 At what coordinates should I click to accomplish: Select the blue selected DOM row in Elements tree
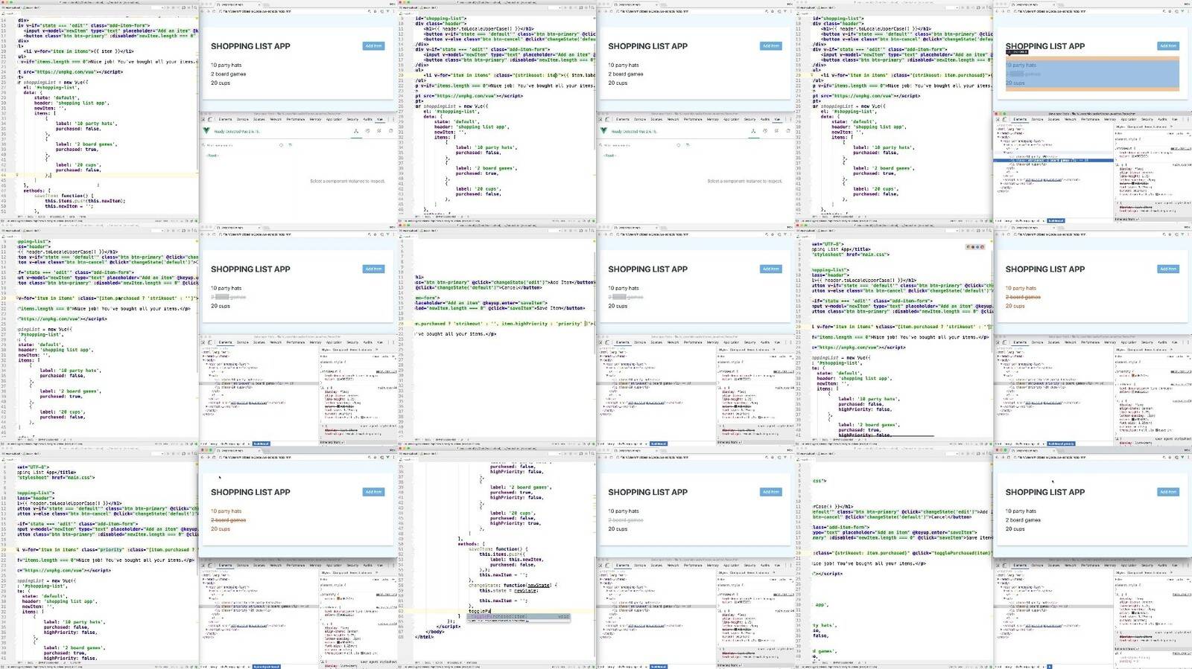(1053, 160)
